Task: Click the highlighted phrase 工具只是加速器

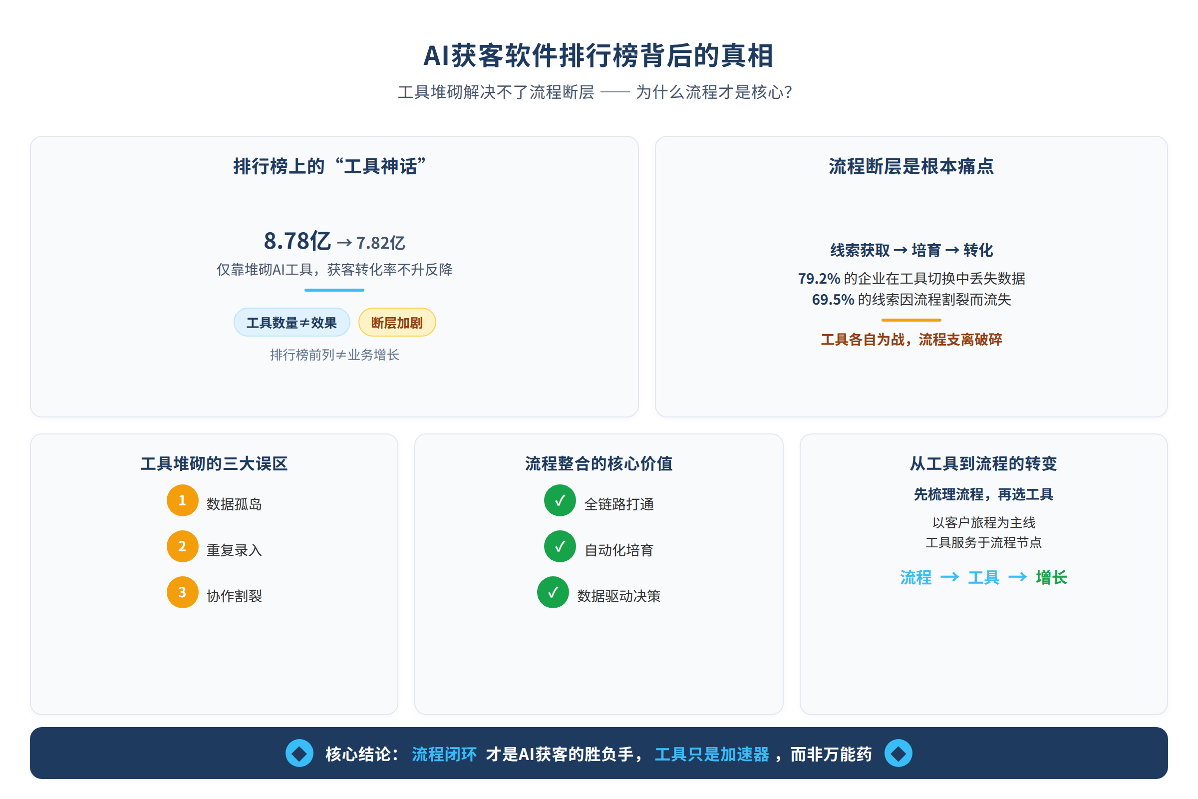Action: pyautogui.click(x=712, y=754)
